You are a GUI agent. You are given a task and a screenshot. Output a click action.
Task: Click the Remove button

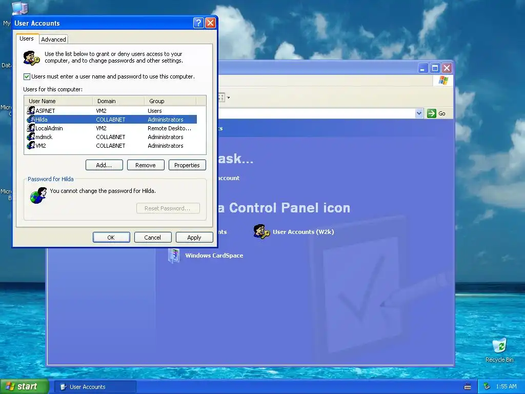coord(146,165)
